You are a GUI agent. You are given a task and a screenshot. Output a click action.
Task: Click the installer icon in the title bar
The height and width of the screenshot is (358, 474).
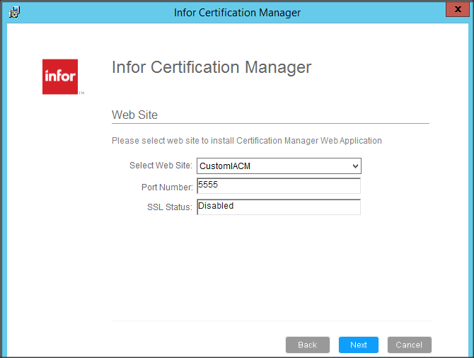pos(14,12)
